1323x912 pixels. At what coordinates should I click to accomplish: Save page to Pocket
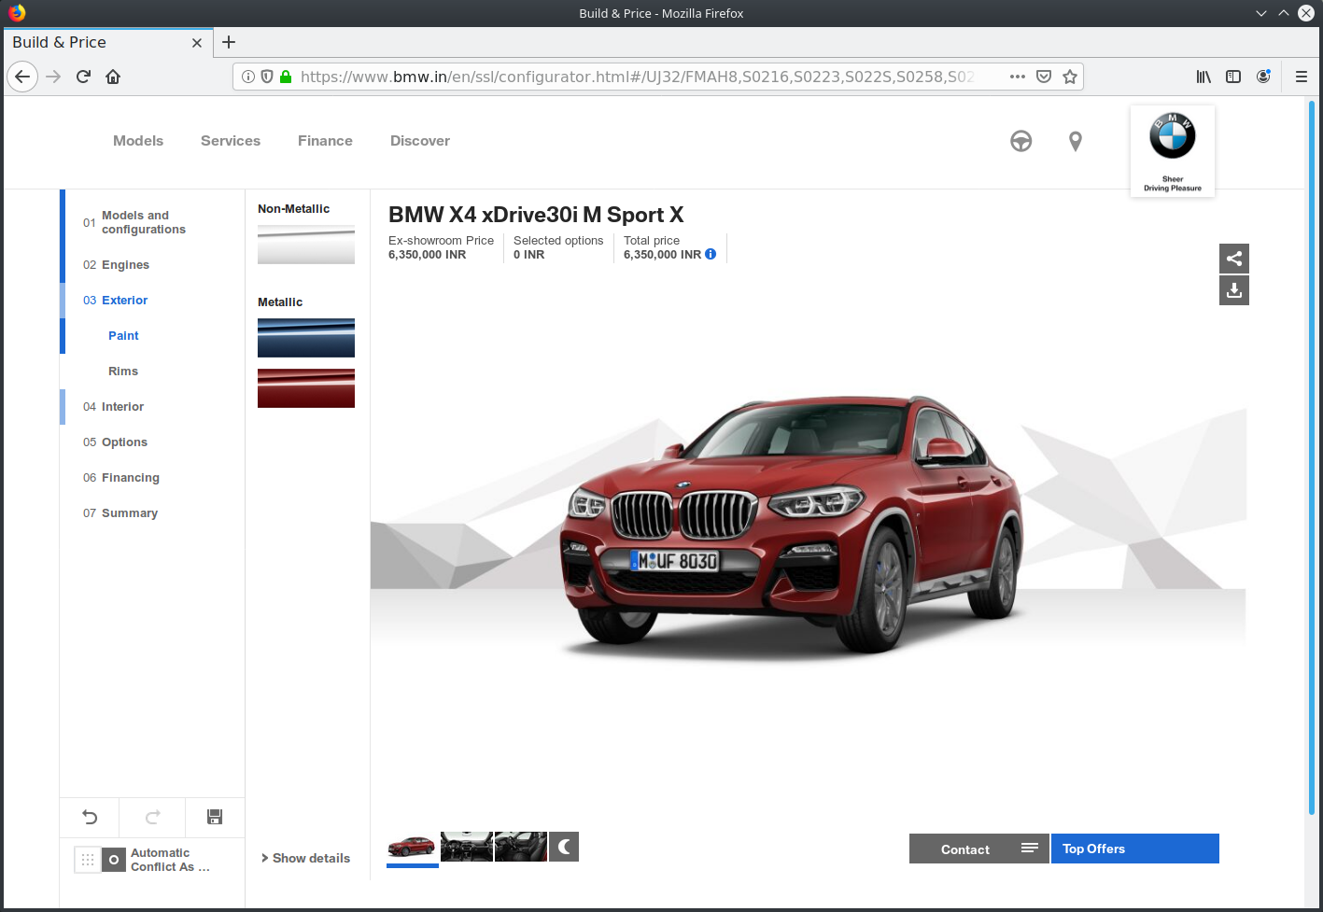point(1044,77)
